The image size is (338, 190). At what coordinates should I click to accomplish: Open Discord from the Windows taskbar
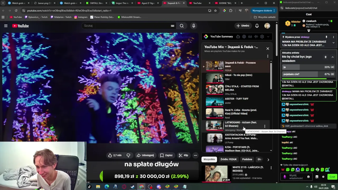pos(159,187)
